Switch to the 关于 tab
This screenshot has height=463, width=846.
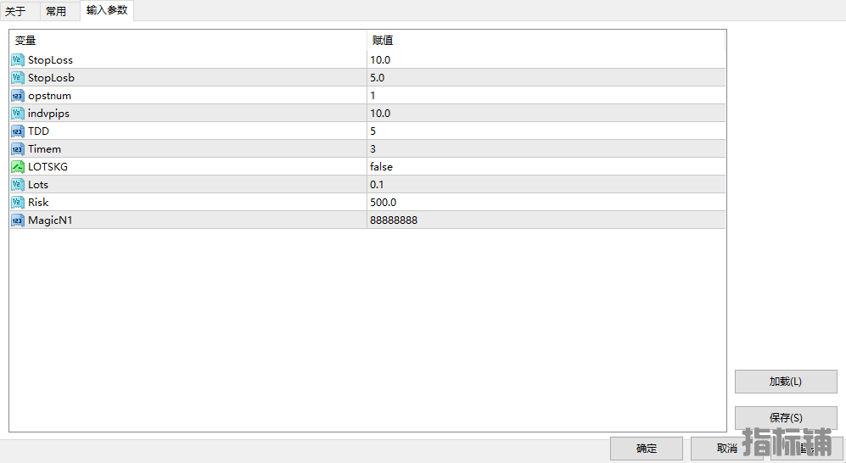click(x=15, y=12)
